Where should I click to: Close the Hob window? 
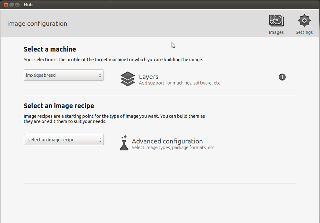point(6,5)
